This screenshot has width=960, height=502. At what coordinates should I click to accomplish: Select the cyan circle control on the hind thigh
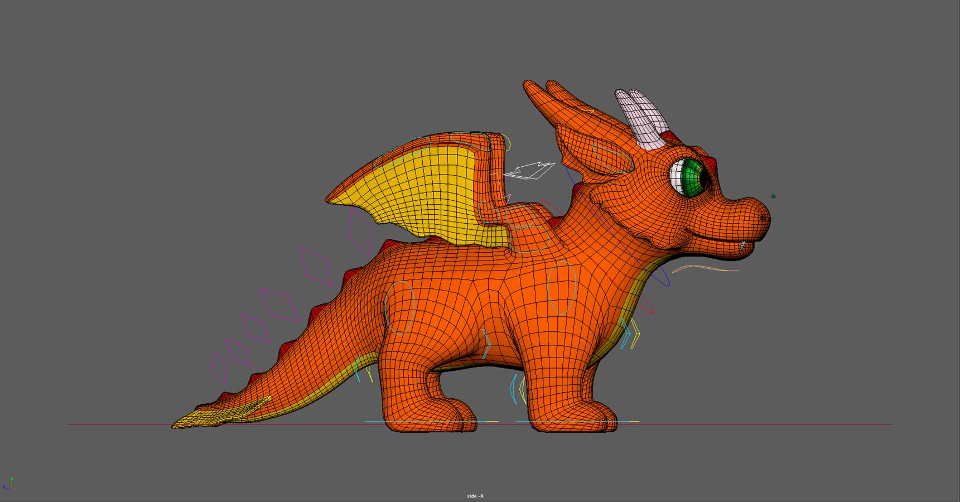(399, 307)
